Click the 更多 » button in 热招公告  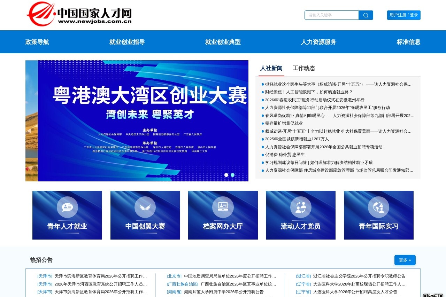click(x=405, y=260)
